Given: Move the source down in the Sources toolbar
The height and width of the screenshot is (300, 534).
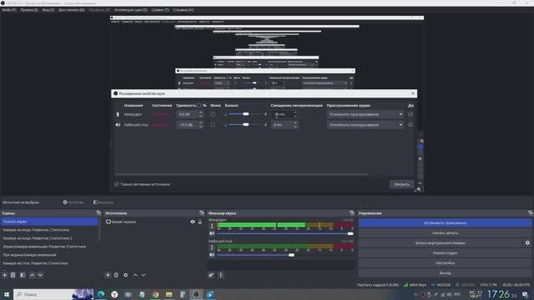Looking at the screenshot, I should click(x=144, y=275).
